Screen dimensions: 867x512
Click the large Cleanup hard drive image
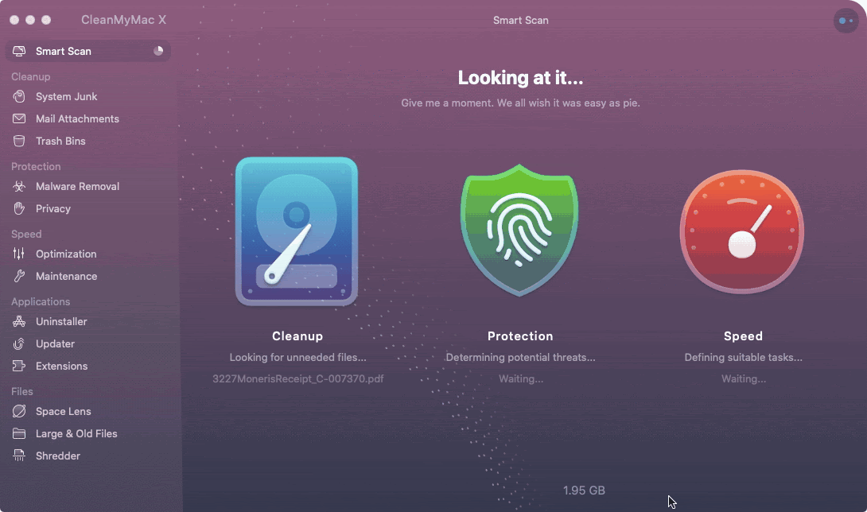pyautogui.click(x=297, y=231)
